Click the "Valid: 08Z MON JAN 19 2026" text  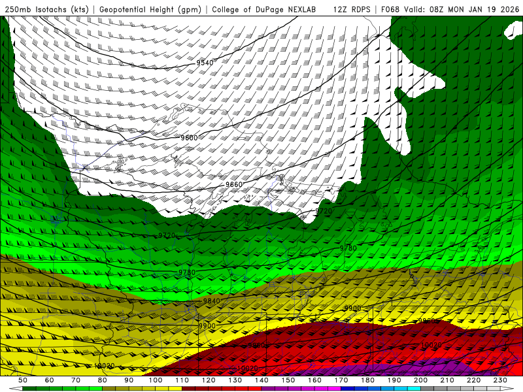pos(462,10)
